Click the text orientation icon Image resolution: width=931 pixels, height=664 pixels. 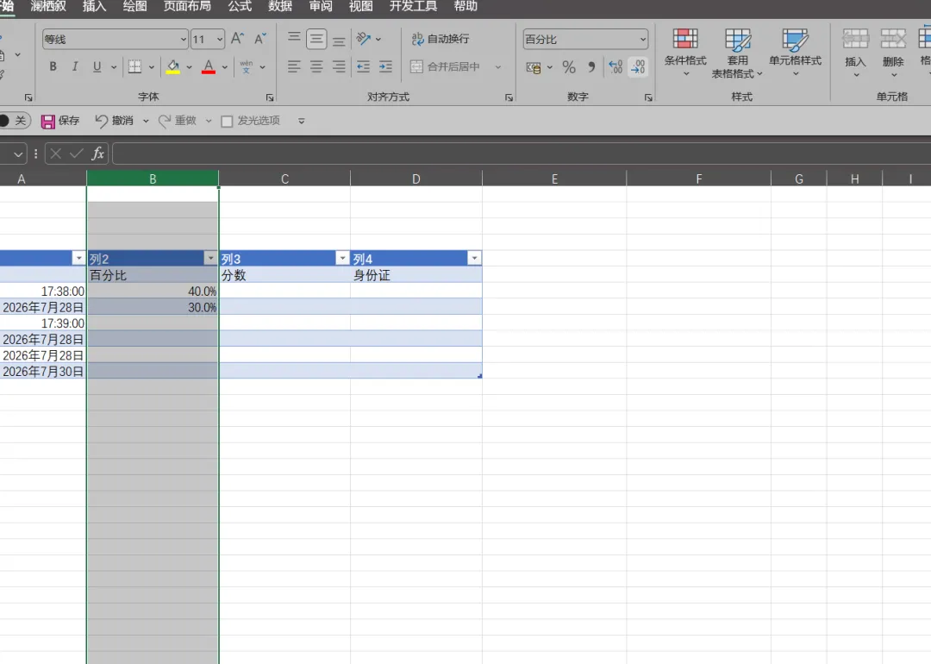(363, 39)
